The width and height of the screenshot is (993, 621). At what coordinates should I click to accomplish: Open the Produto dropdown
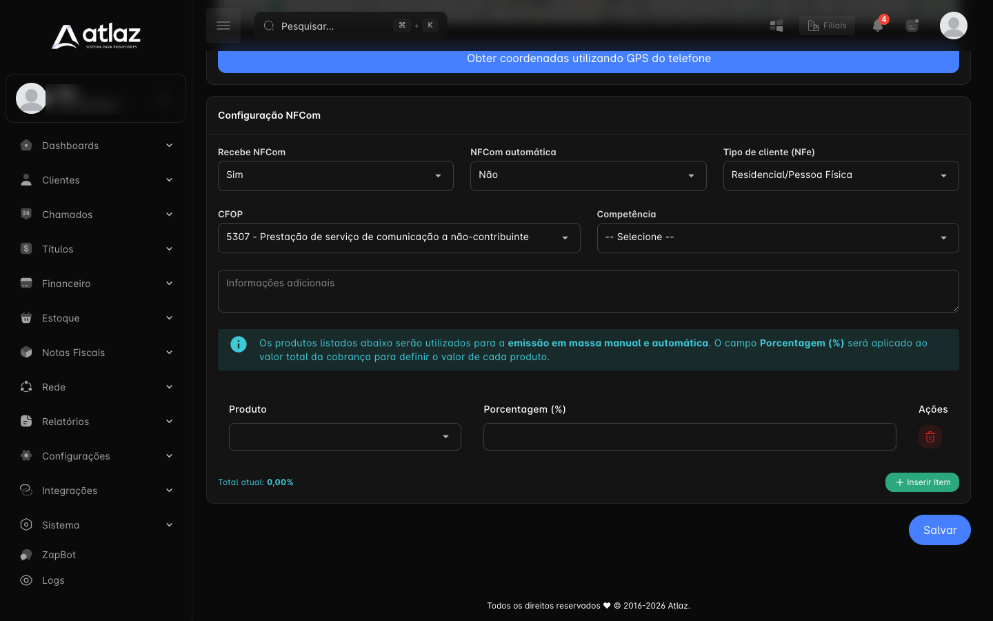coord(345,437)
